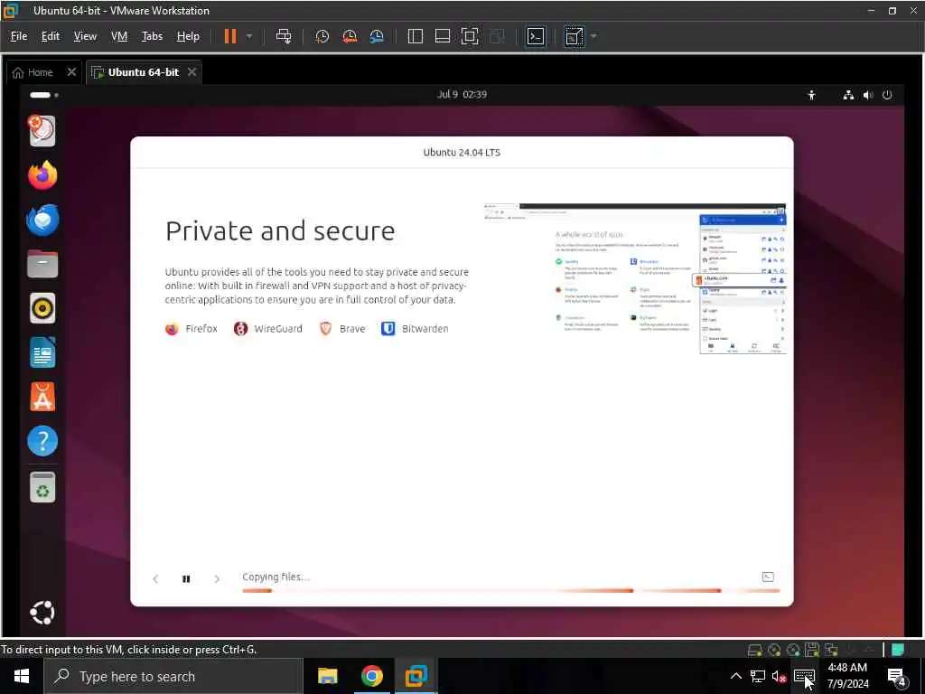This screenshot has width=925, height=694.
Task: Toggle the thumbnail bar icon in toolbar
Action: [443, 36]
